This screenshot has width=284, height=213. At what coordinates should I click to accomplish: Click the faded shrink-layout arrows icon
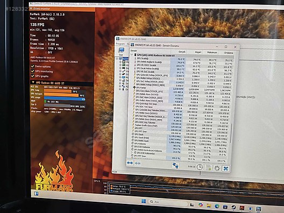[x=138, y=164]
